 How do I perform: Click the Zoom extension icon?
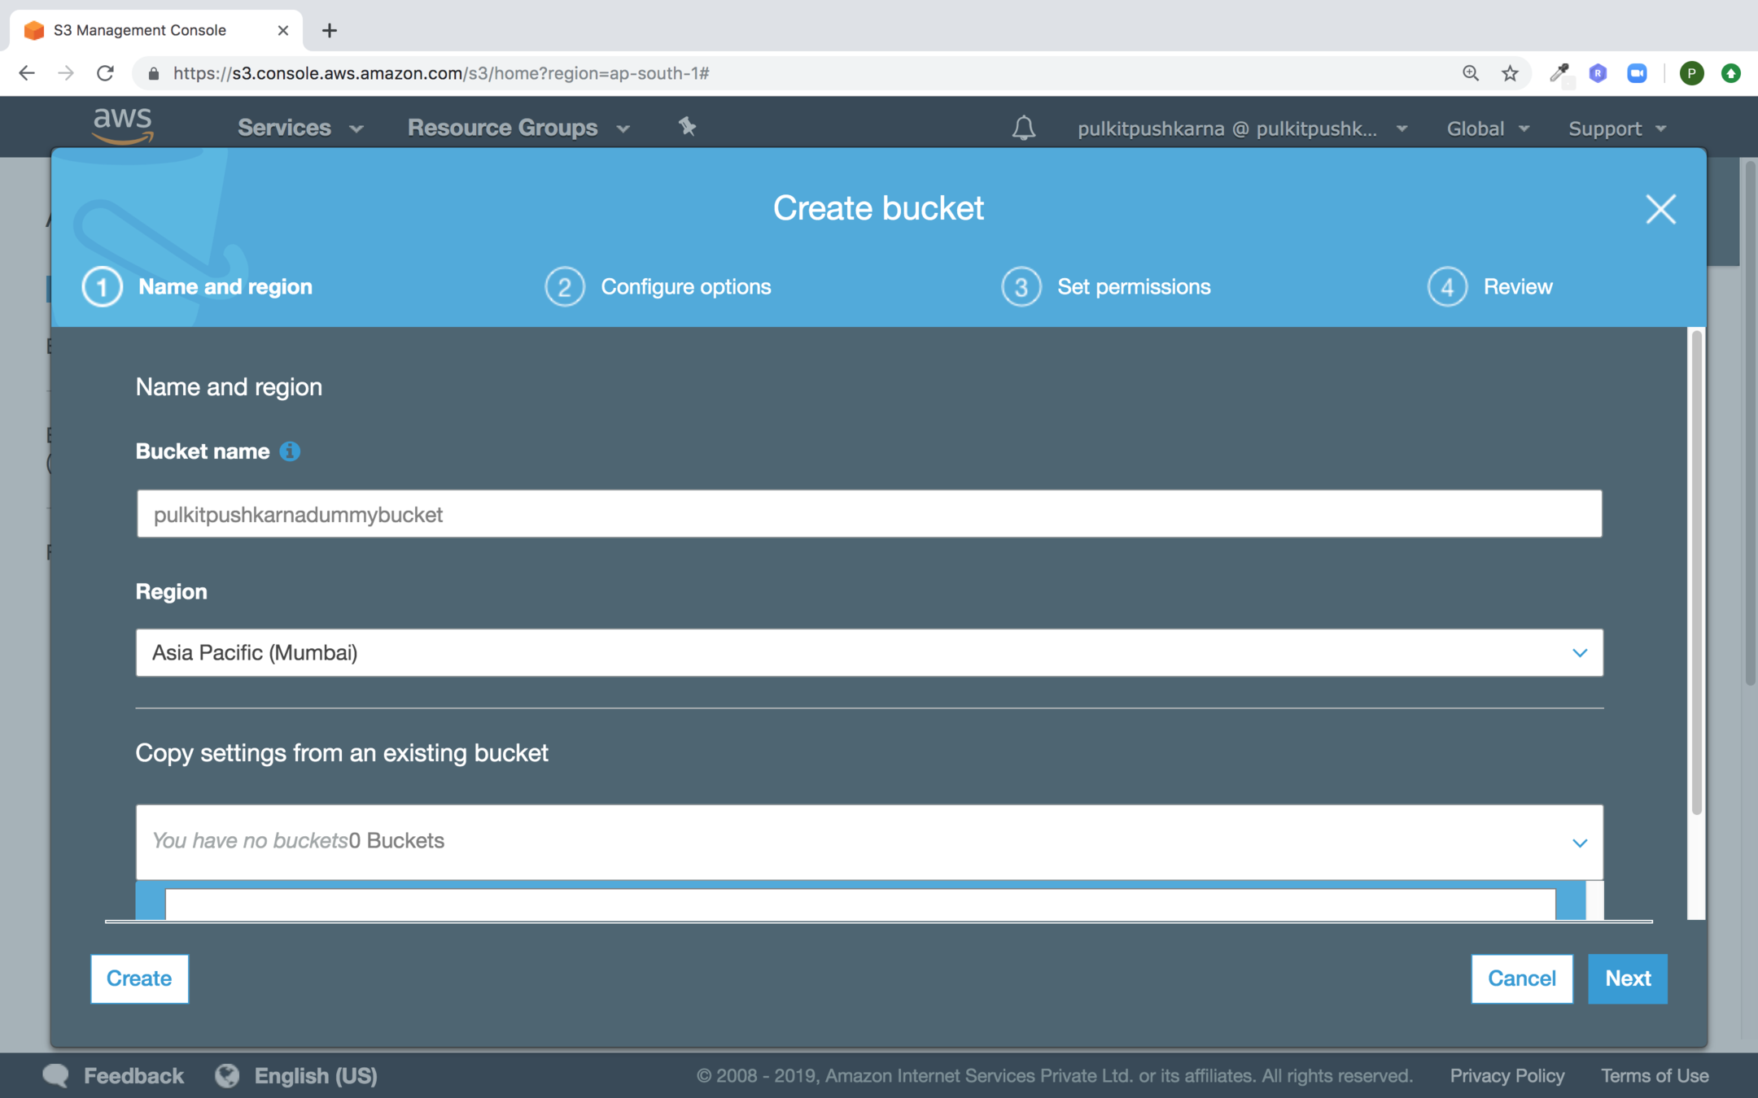click(x=1637, y=73)
